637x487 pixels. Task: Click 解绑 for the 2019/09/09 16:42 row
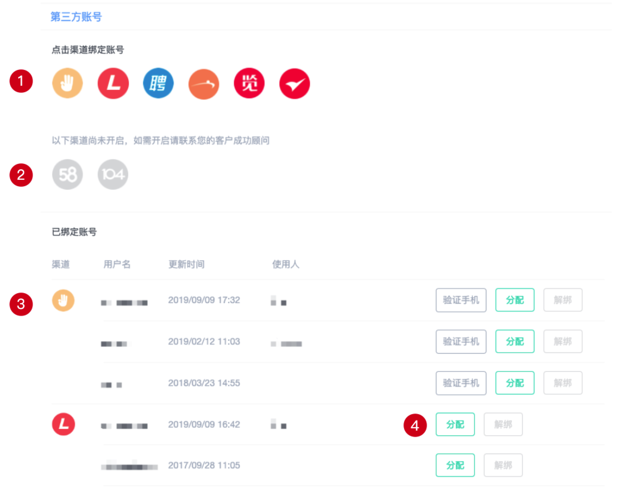[503, 424]
